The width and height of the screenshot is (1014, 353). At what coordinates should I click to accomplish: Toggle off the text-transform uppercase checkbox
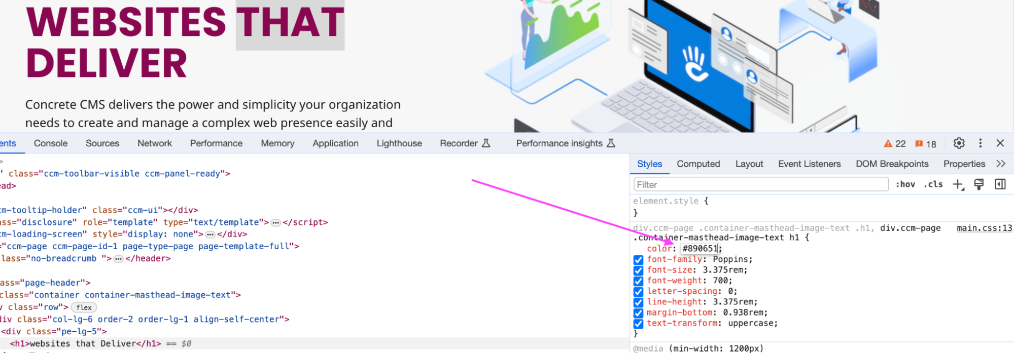click(x=638, y=324)
